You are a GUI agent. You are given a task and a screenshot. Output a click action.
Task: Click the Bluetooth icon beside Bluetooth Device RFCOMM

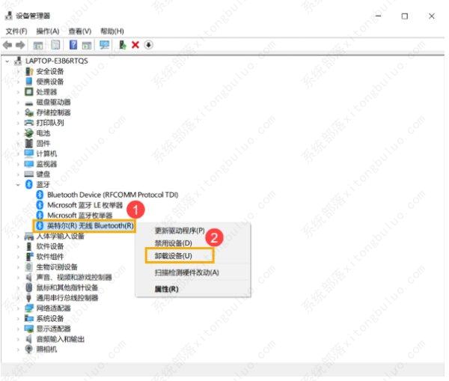(40, 195)
